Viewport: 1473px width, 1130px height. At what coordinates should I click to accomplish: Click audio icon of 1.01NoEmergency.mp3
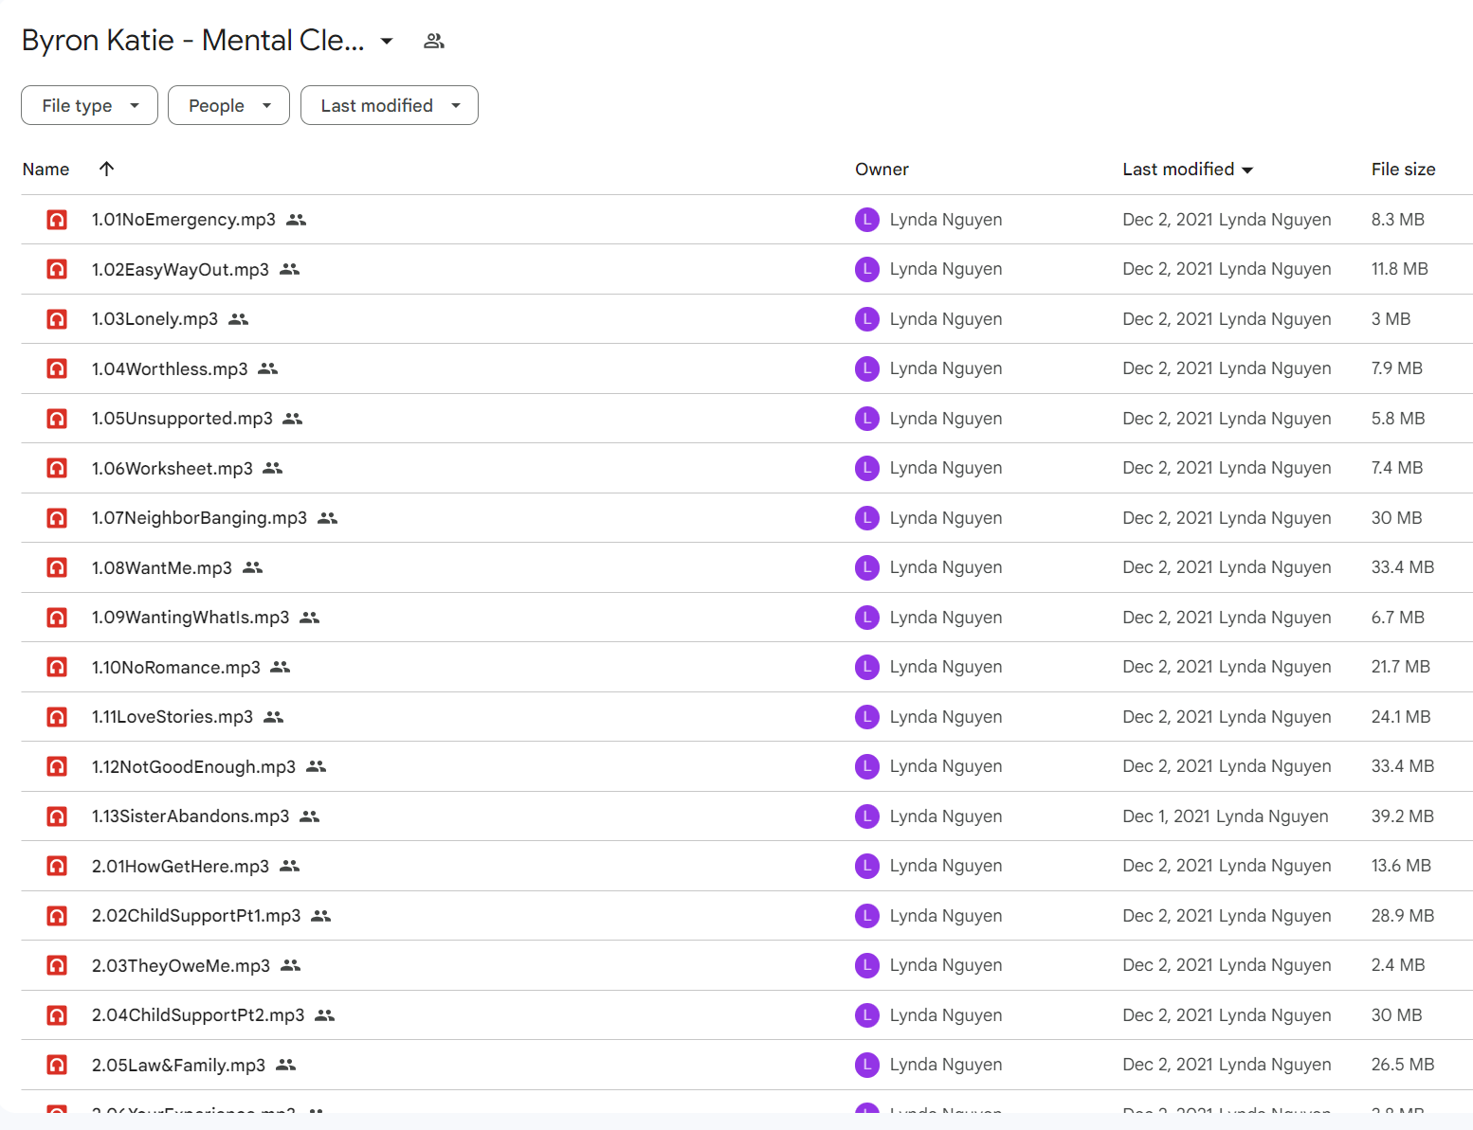(57, 220)
